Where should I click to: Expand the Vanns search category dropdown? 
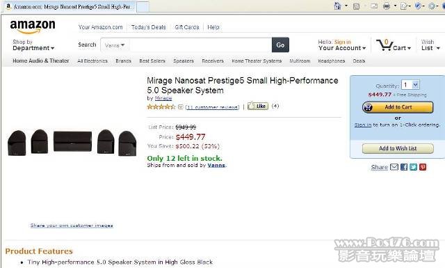[115, 45]
